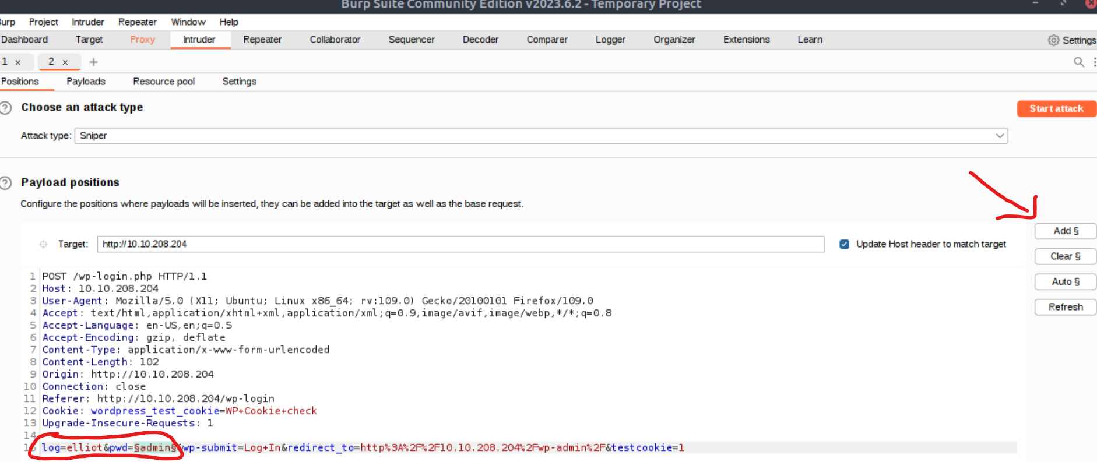The image size is (1097, 462).
Task: Click the Accept-Encoding header line
Action: coord(133,337)
